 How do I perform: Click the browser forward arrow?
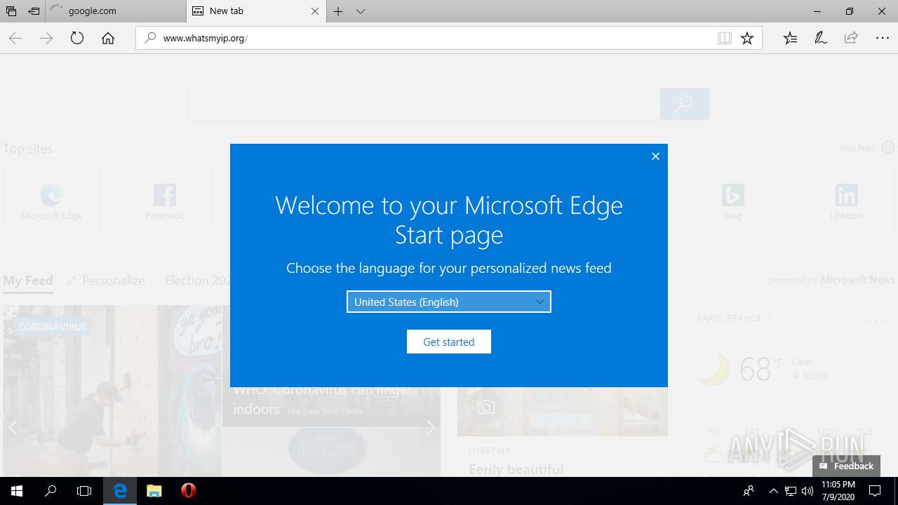pos(46,39)
